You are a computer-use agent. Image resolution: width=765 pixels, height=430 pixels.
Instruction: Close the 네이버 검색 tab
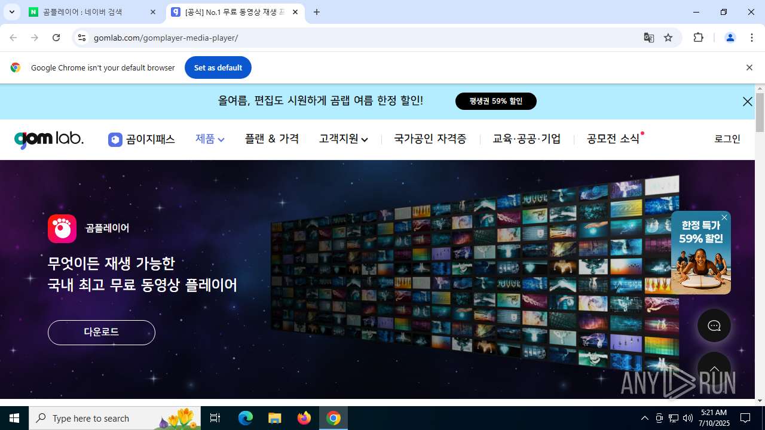pos(153,12)
